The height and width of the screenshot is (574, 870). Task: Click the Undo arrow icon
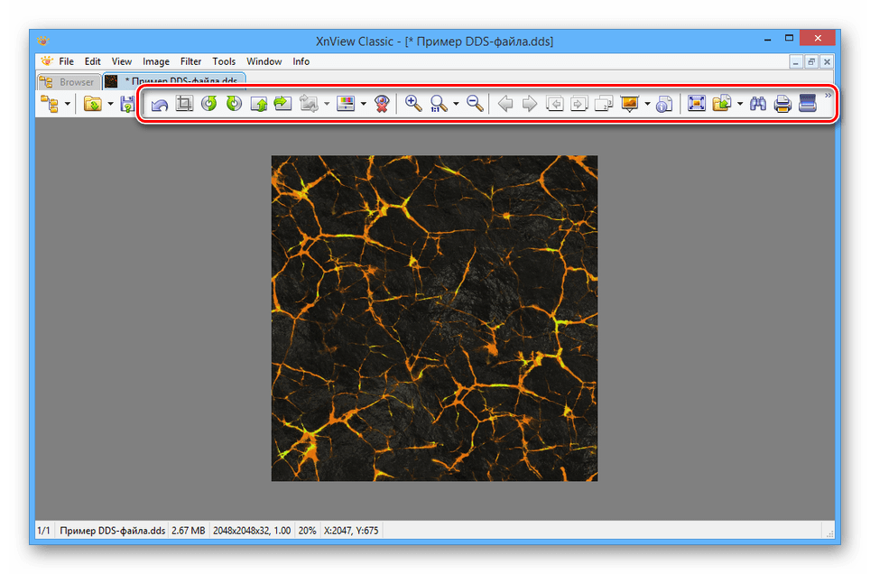(160, 104)
